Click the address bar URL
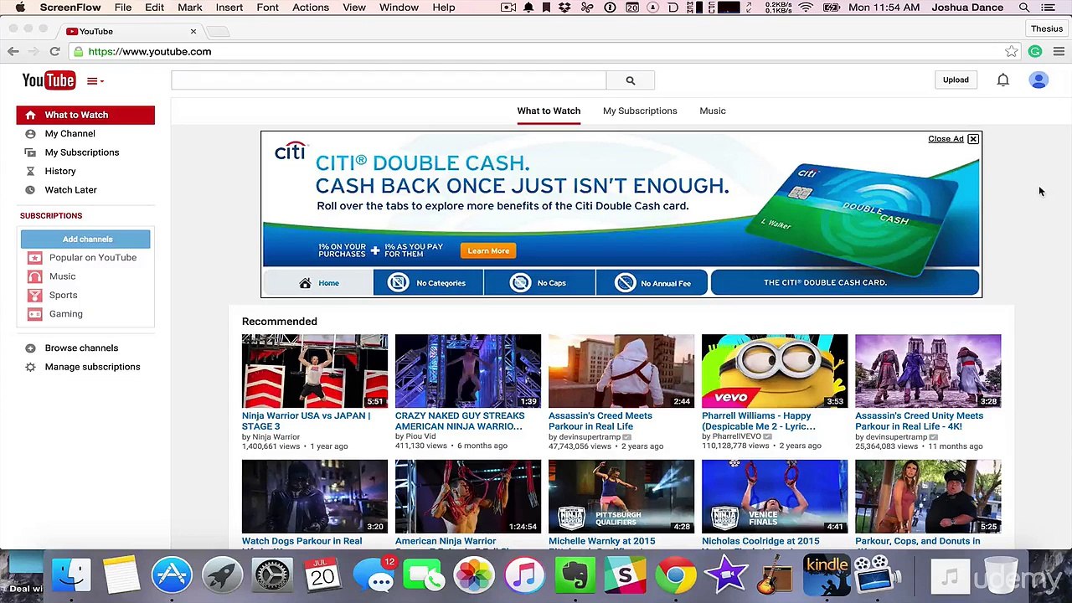Image resolution: width=1072 pixels, height=603 pixels. point(150,52)
